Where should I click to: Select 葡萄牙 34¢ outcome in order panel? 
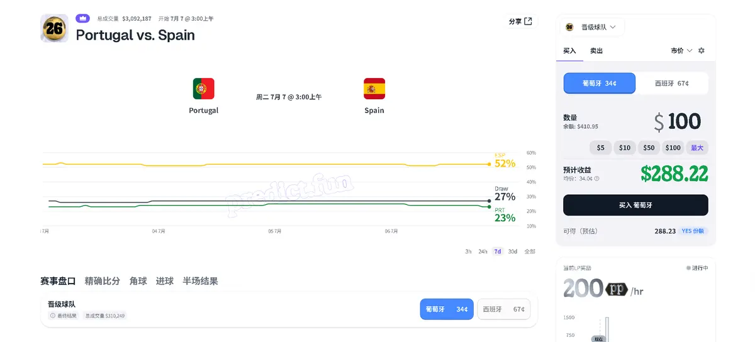click(x=600, y=83)
